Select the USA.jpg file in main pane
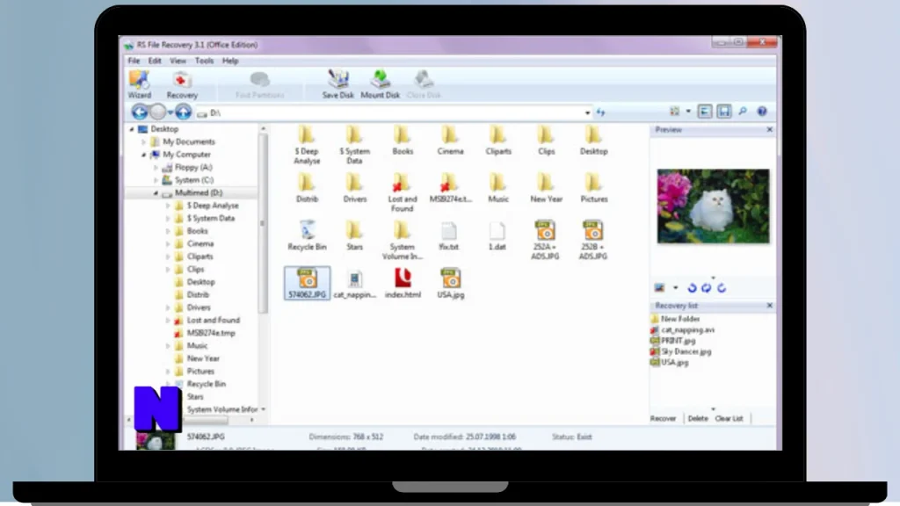The image size is (900, 506). click(451, 284)
